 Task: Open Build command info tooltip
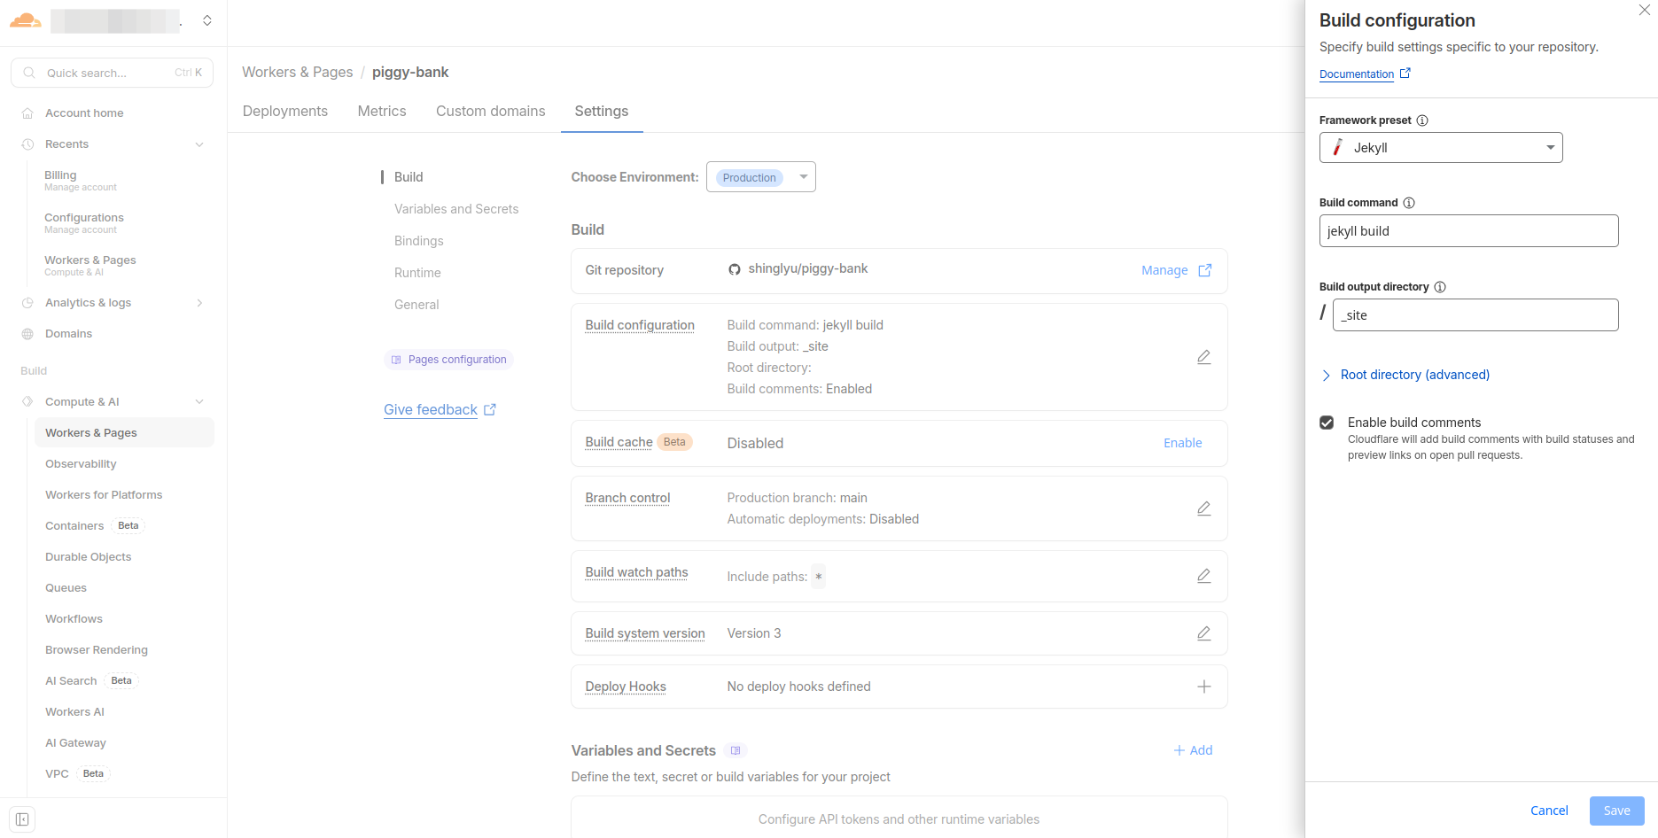[x=1408, y=202]
